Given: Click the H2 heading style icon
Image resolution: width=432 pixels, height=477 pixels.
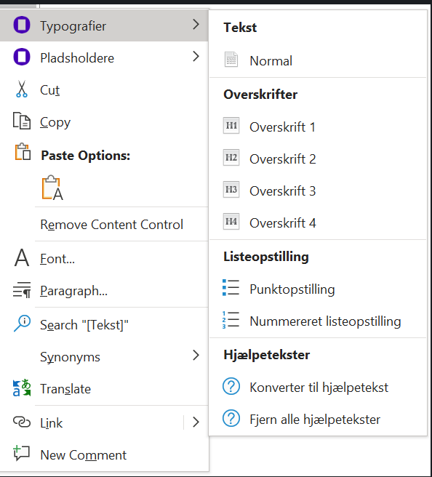Looking at the screenshot, I should pyautogui.click(x=231, y=158).
